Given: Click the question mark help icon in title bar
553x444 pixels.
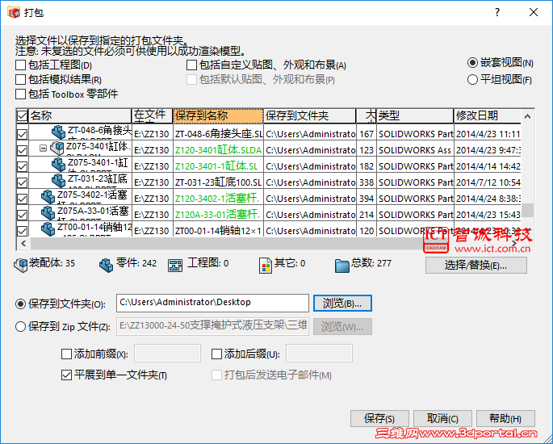Looking at the screenshot, I should (x=497, y=12).
